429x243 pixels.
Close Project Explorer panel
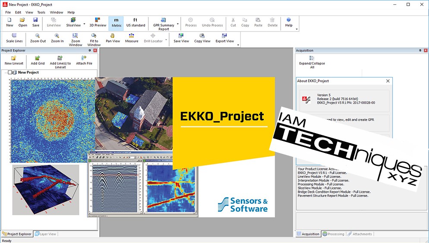[95, 50]
